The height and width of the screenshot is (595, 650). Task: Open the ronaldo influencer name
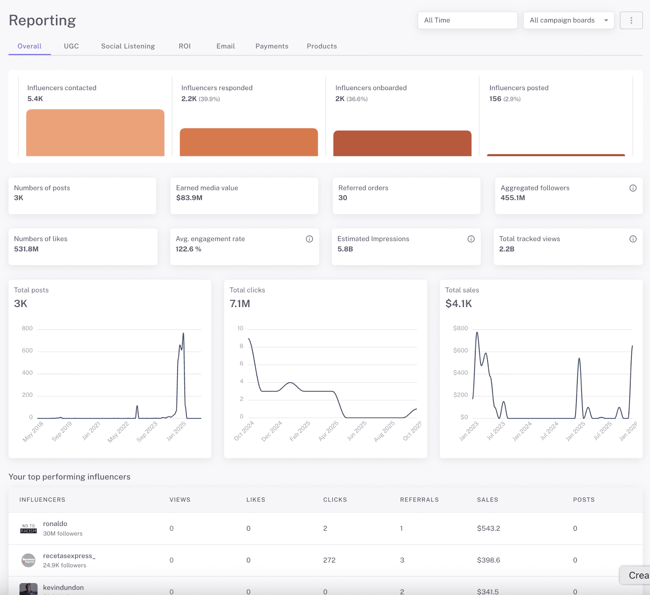[x=55, y=524]
